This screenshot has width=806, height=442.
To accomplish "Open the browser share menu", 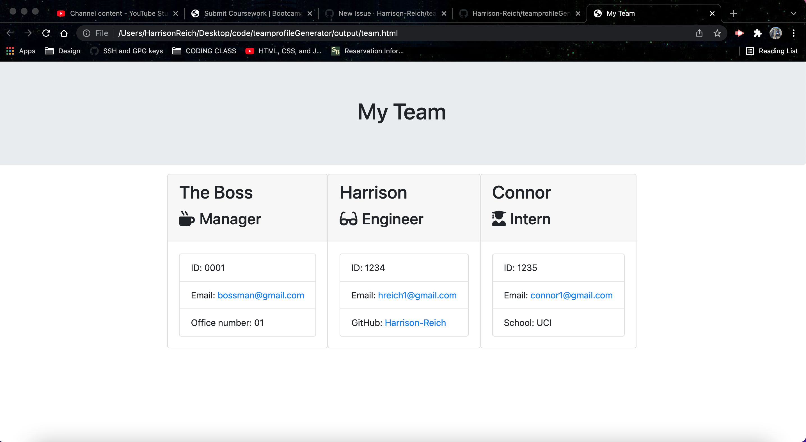I will pos(699,33).
